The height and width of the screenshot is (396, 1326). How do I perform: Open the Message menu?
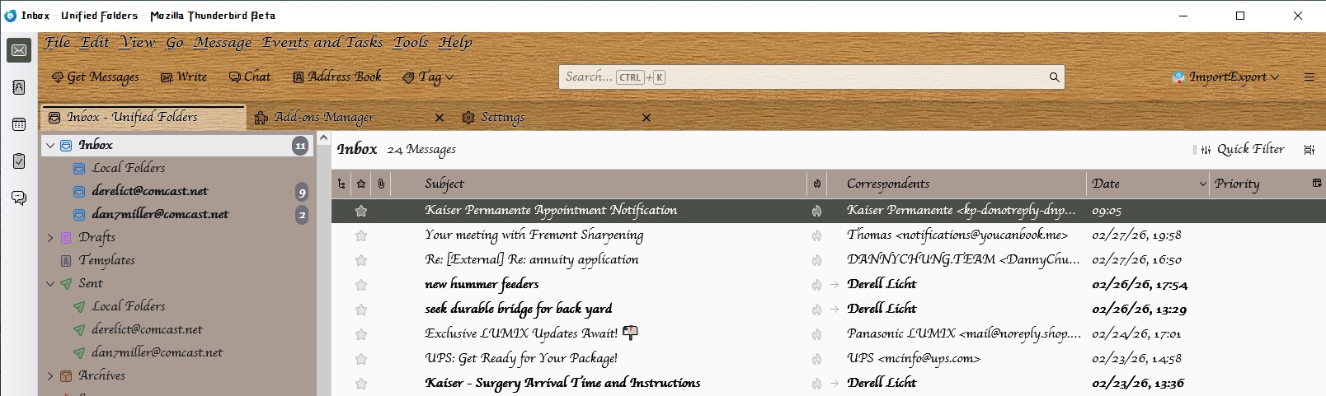click(223, 42)
